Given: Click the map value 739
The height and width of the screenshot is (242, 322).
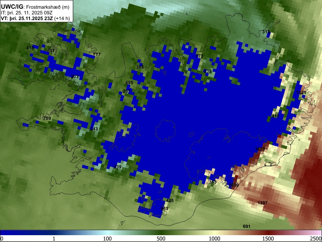Looking at the screenshot, I should pos(47,118).
